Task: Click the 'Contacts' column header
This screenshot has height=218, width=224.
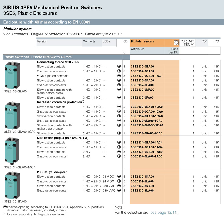Action: coord(89,41)
